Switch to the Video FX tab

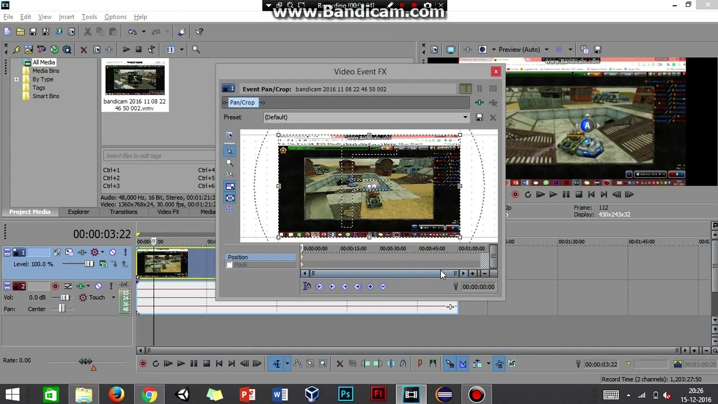(168, 212)
